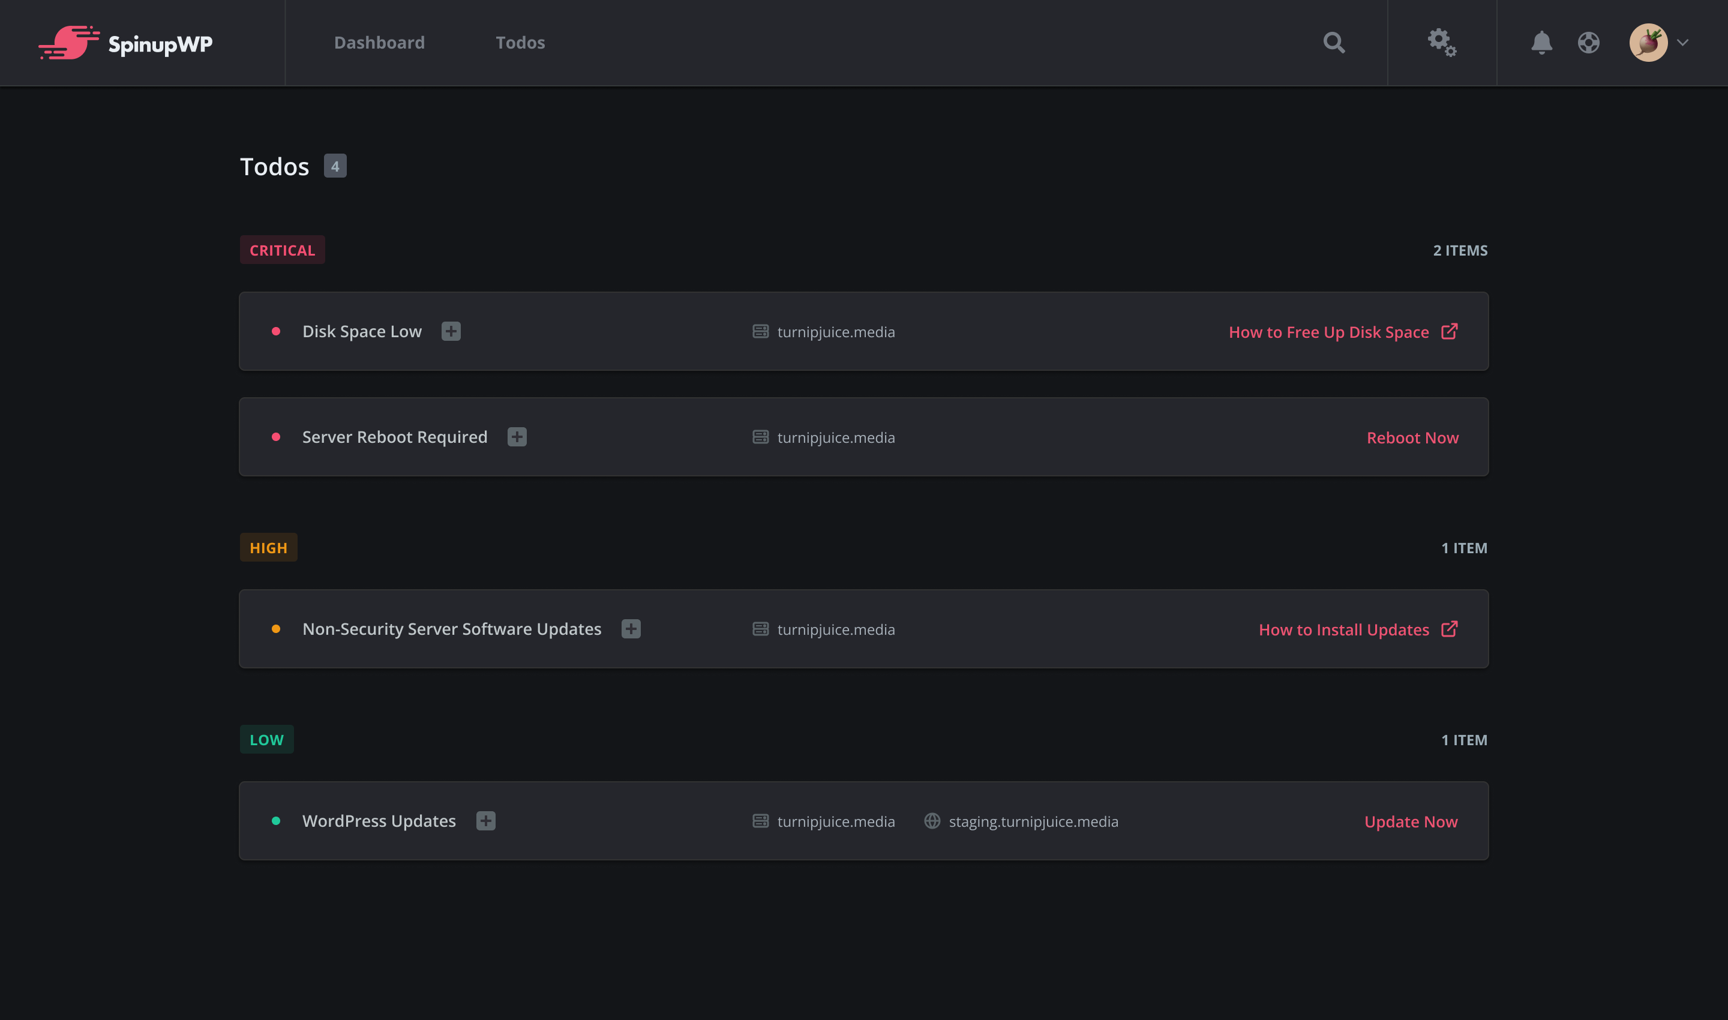Open the search magnifier icon

(x=1333, y=43)
